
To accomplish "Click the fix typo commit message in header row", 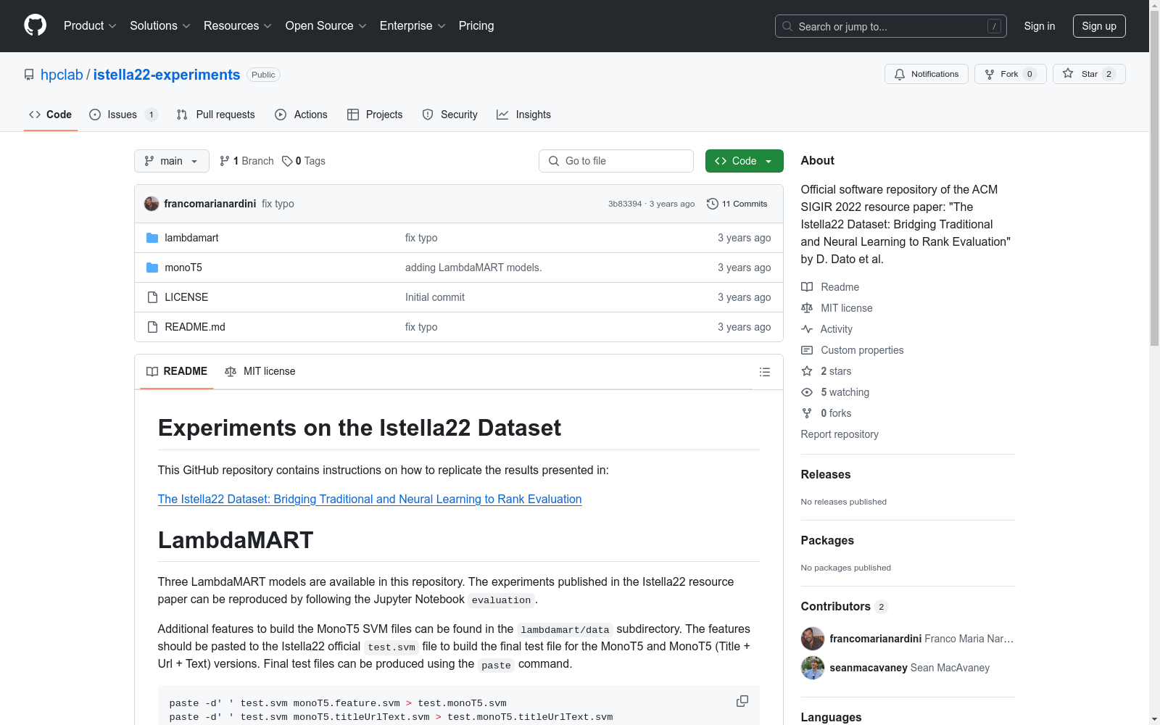I will pos(278,204).
